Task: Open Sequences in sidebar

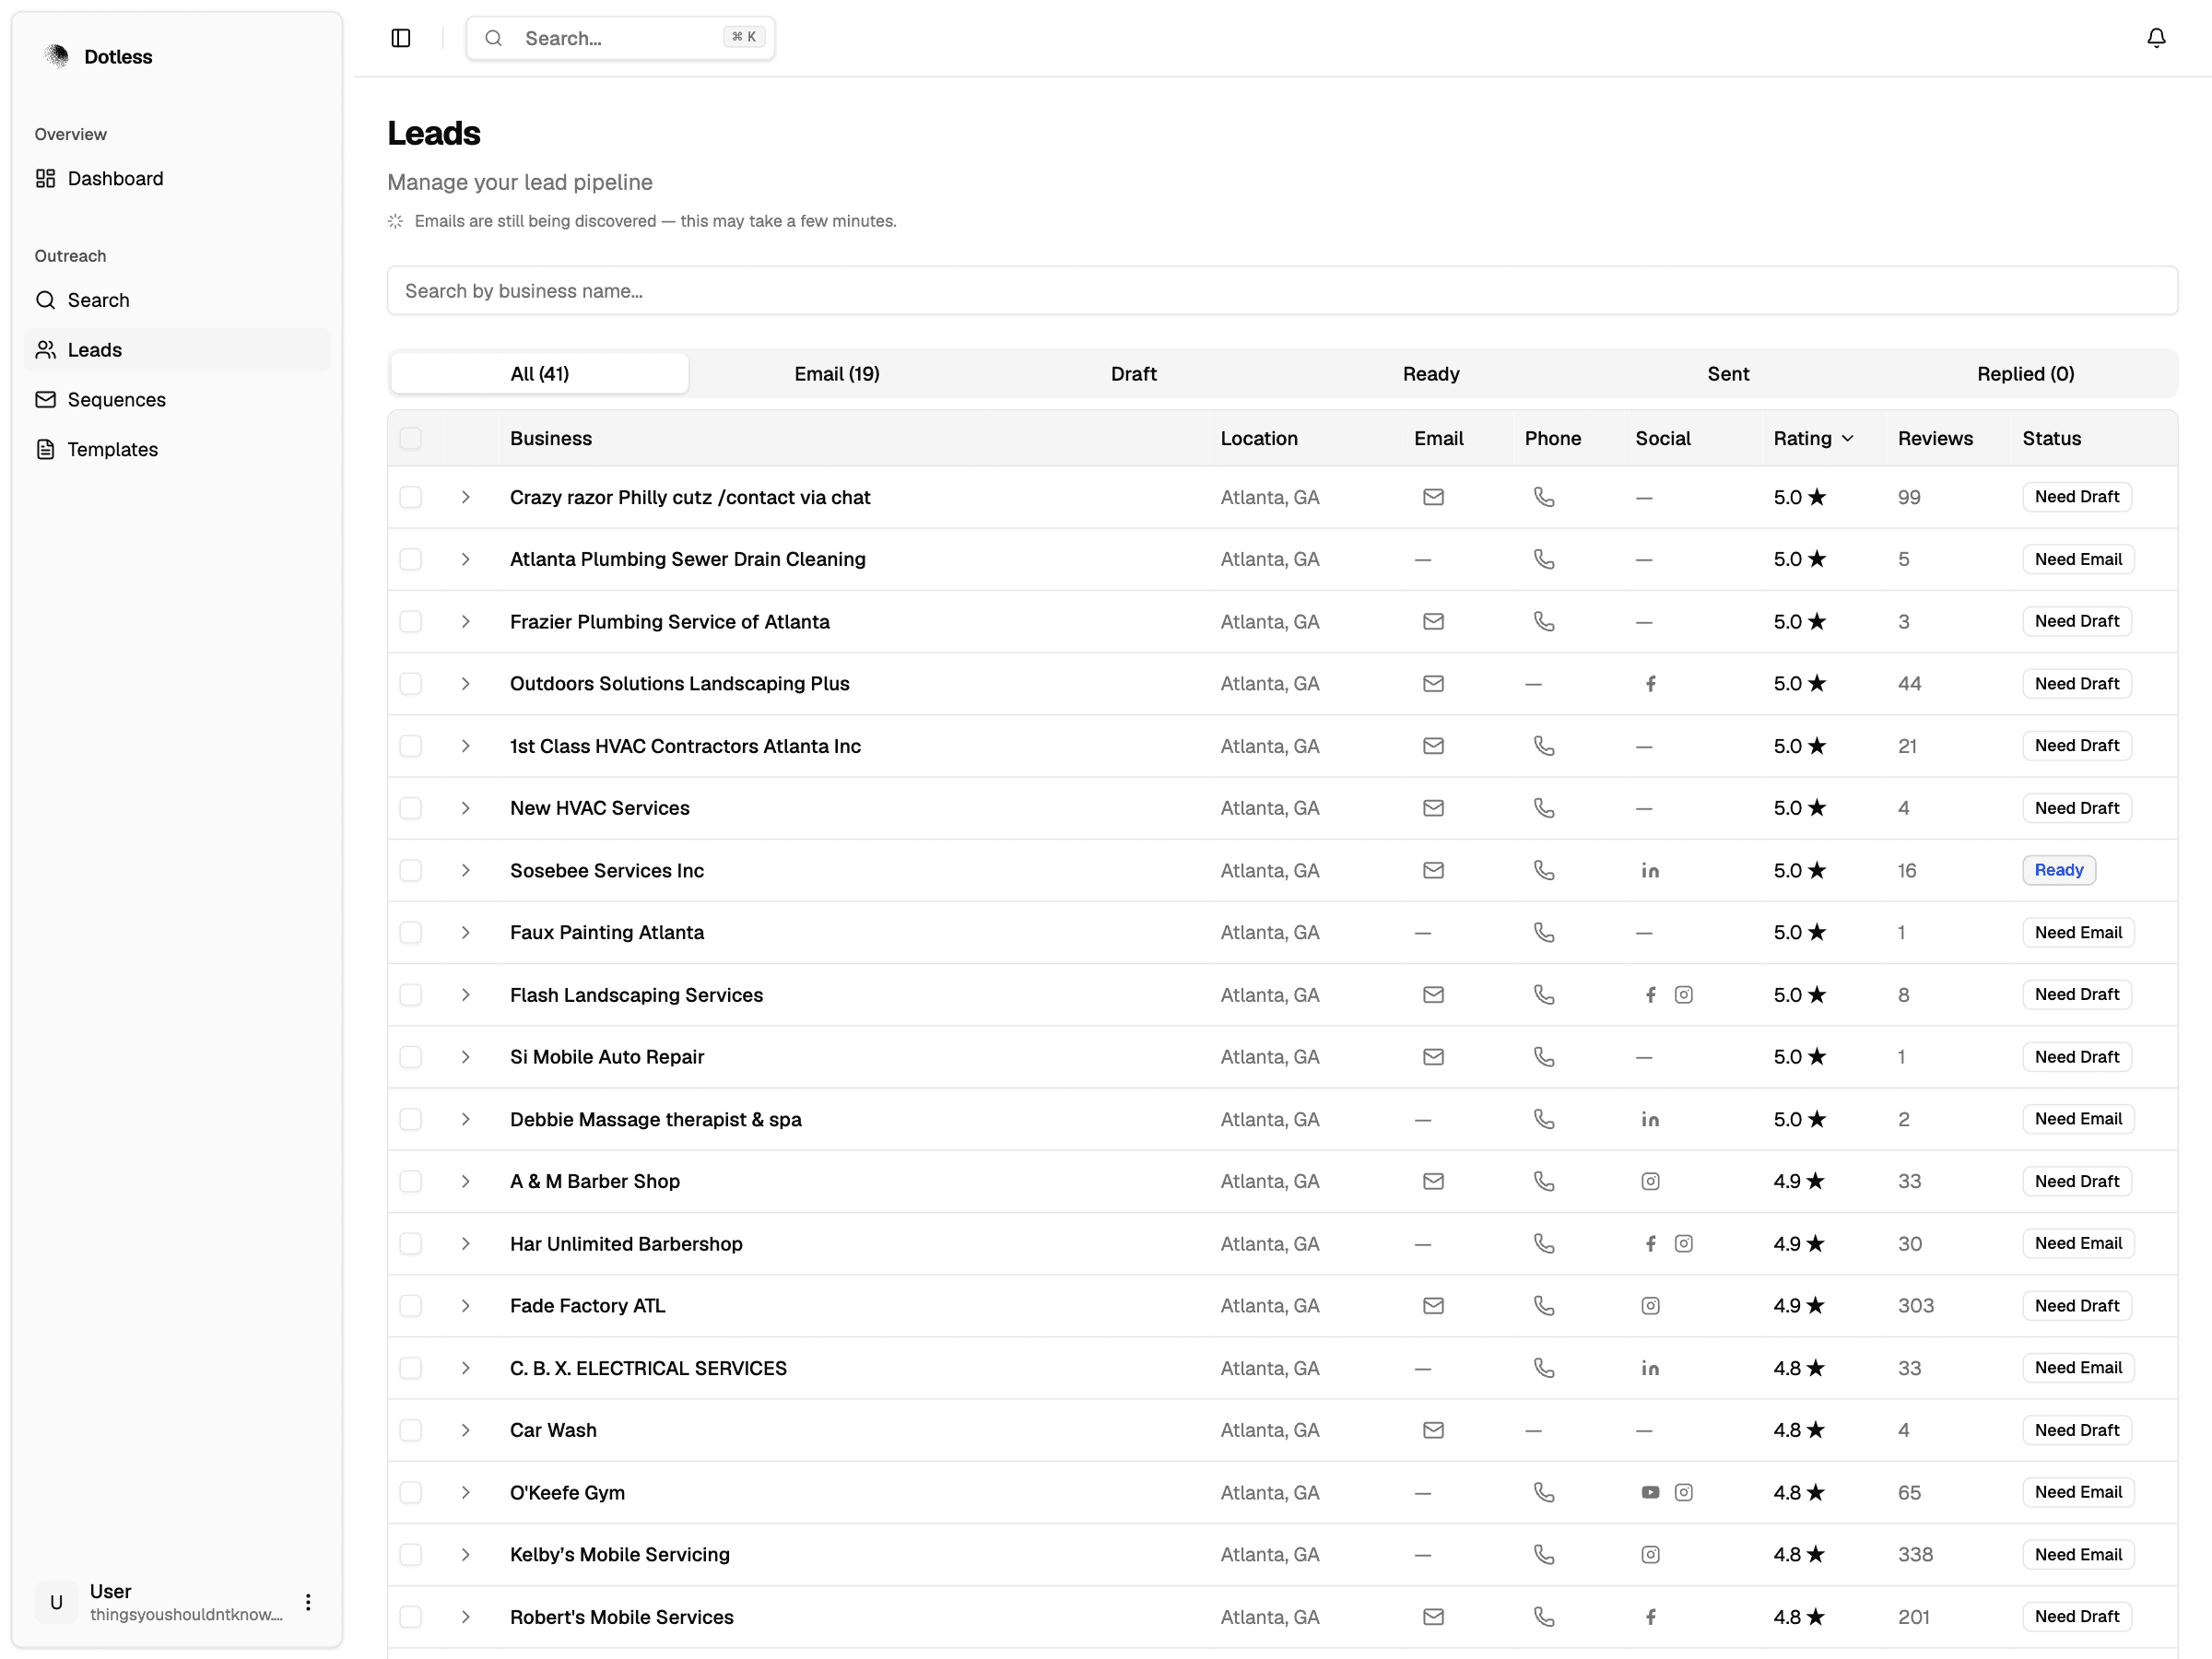Action: click(x=177, y=400)
